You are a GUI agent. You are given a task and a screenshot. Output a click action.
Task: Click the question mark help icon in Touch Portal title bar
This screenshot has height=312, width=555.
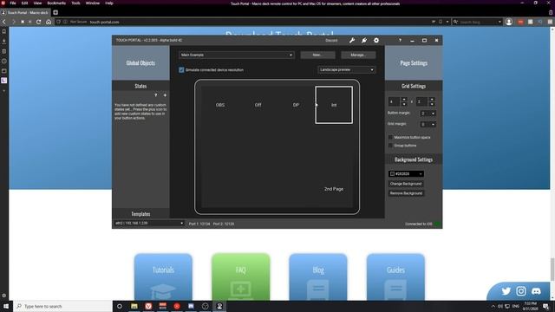point(401,41)
